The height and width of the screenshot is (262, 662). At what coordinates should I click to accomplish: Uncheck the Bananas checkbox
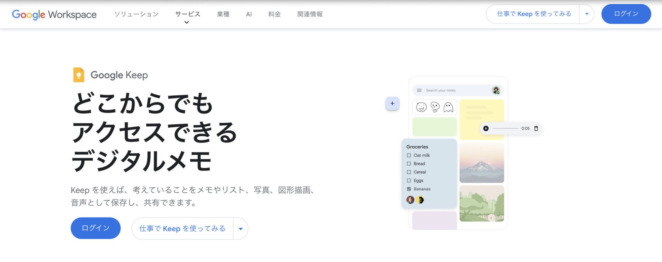pos(409,189)
